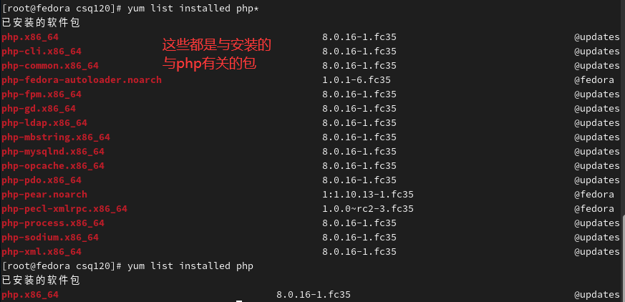The width and height of the screenshot is (625, 302).
Task: Select php-mbstring.x86_64 in the list
Action: pyautogui.click(x=56, y=137)
